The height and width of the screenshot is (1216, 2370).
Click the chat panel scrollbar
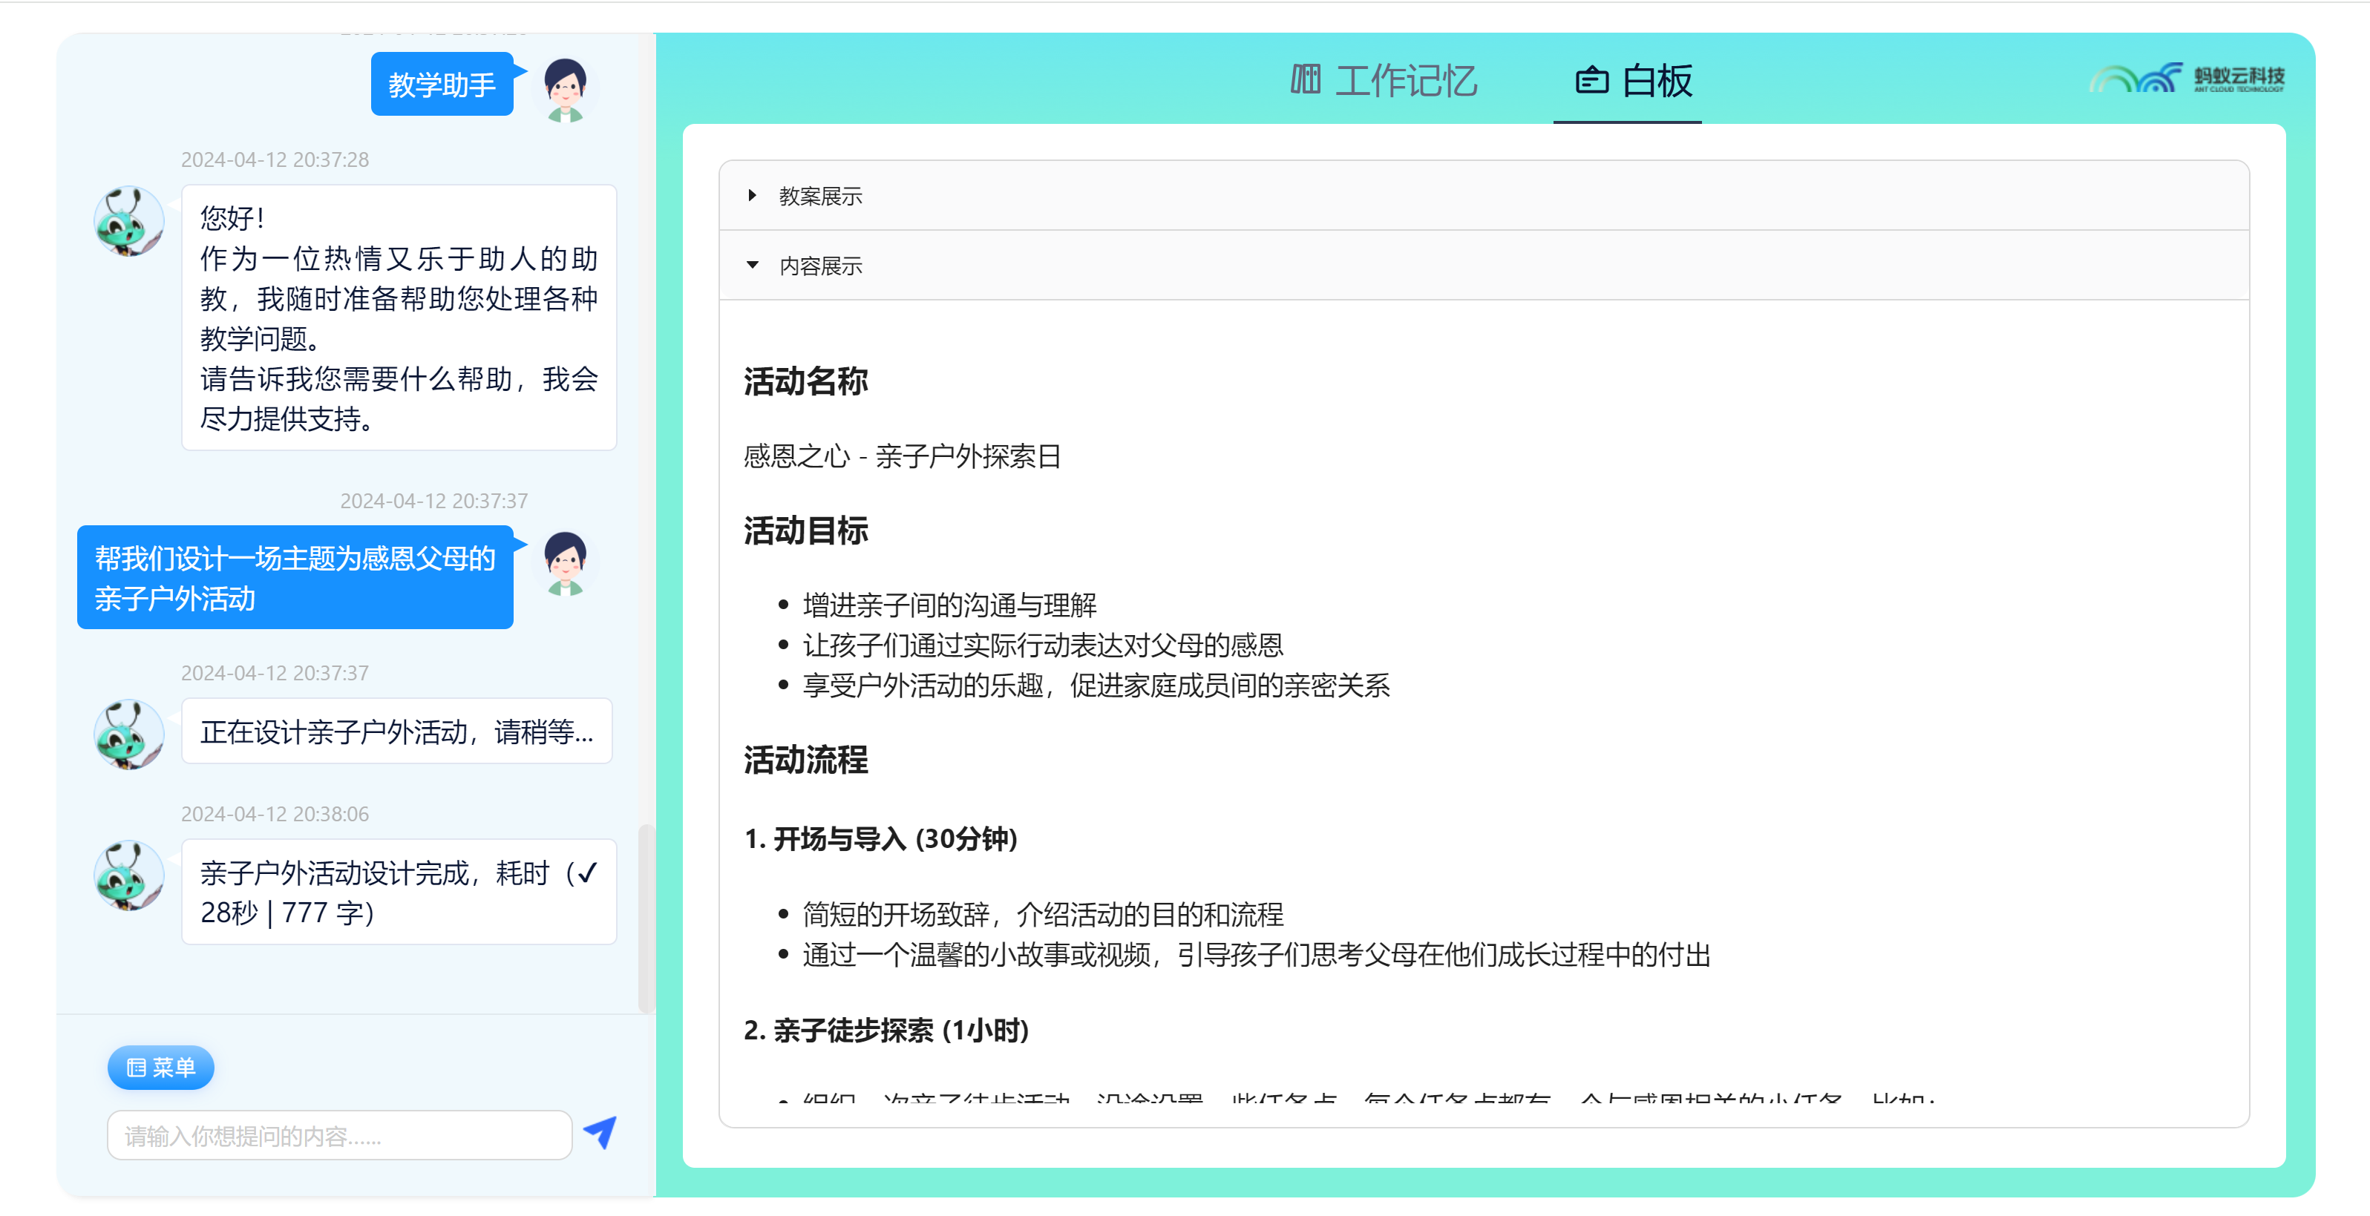646,918
